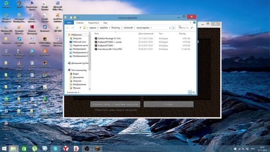Click Roaming in the address breadcrumb

(115, 28)
